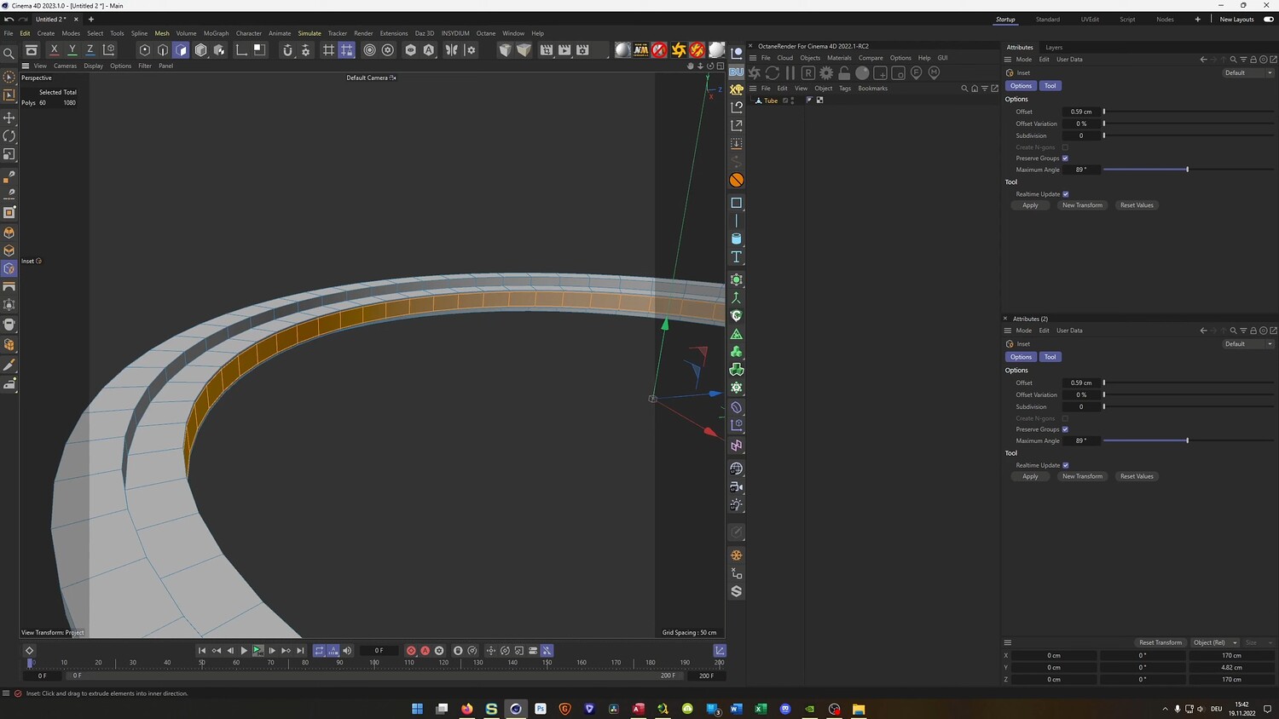Toggle timeline sound on or off
Image resolution: width=1279 pixels, height=719 pixels.
347,651
